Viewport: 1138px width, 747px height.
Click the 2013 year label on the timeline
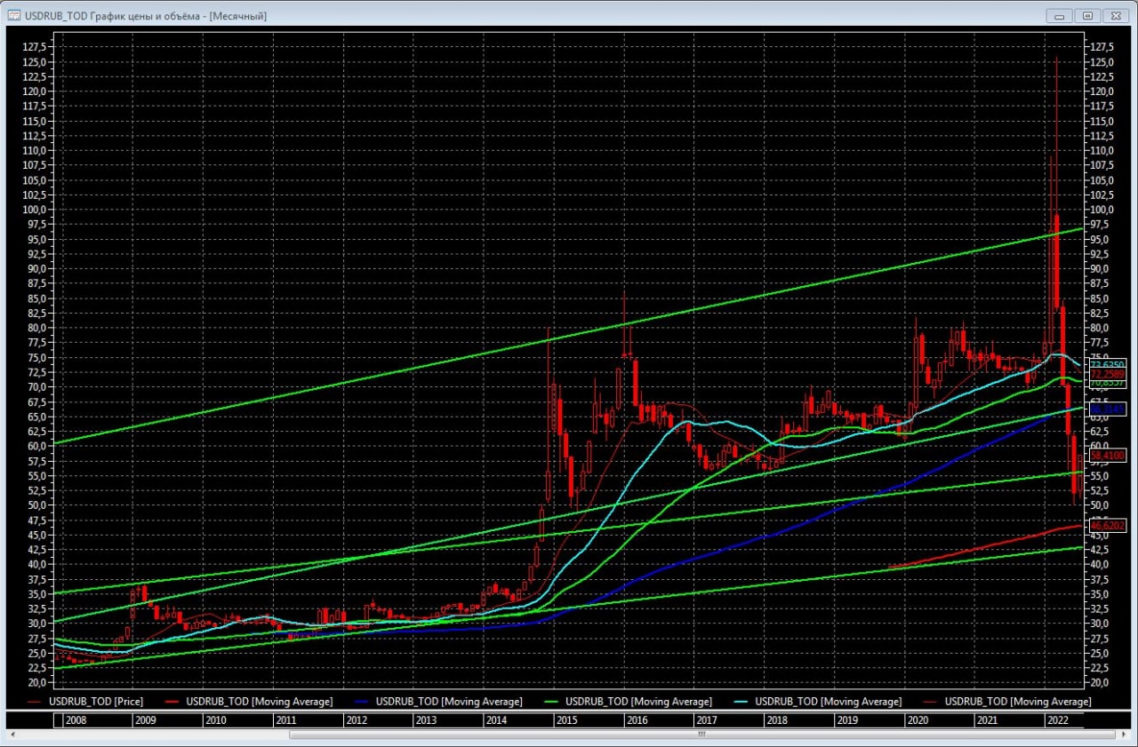point(427,720)
